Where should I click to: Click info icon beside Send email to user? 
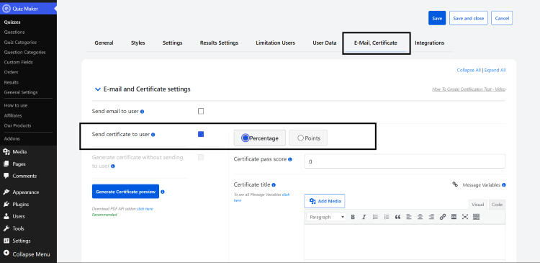(x=143, y=112)
